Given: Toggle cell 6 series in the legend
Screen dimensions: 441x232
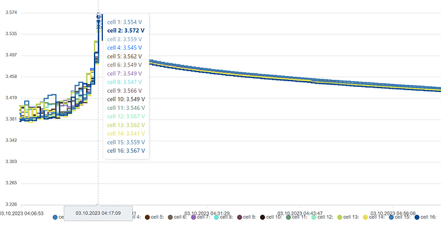Looking at the screenshot, I should click(177, 217).
